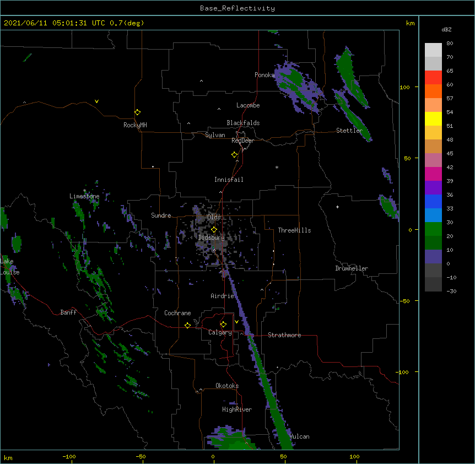This screenshot has width=475, height=464.
Task: Click the -100 tick label on the bottom axis
Action: coord(69,456)
